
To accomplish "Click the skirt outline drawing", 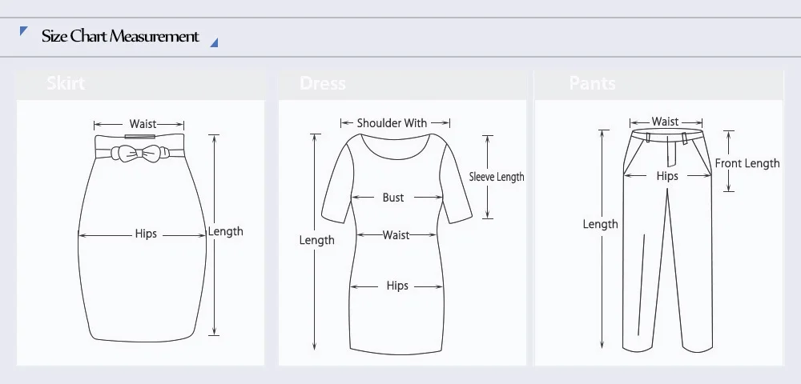I will (142, 238).
